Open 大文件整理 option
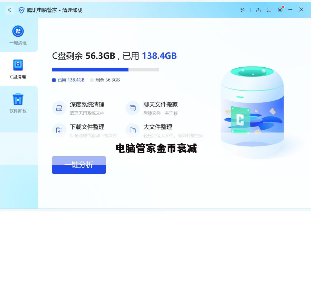 [158, 127]
